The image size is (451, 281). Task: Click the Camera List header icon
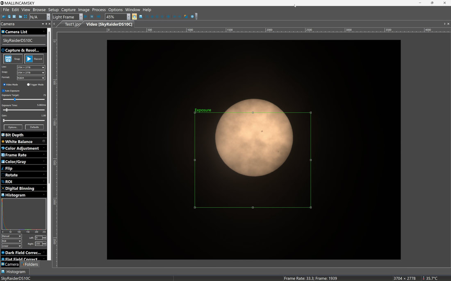point(3,31)
